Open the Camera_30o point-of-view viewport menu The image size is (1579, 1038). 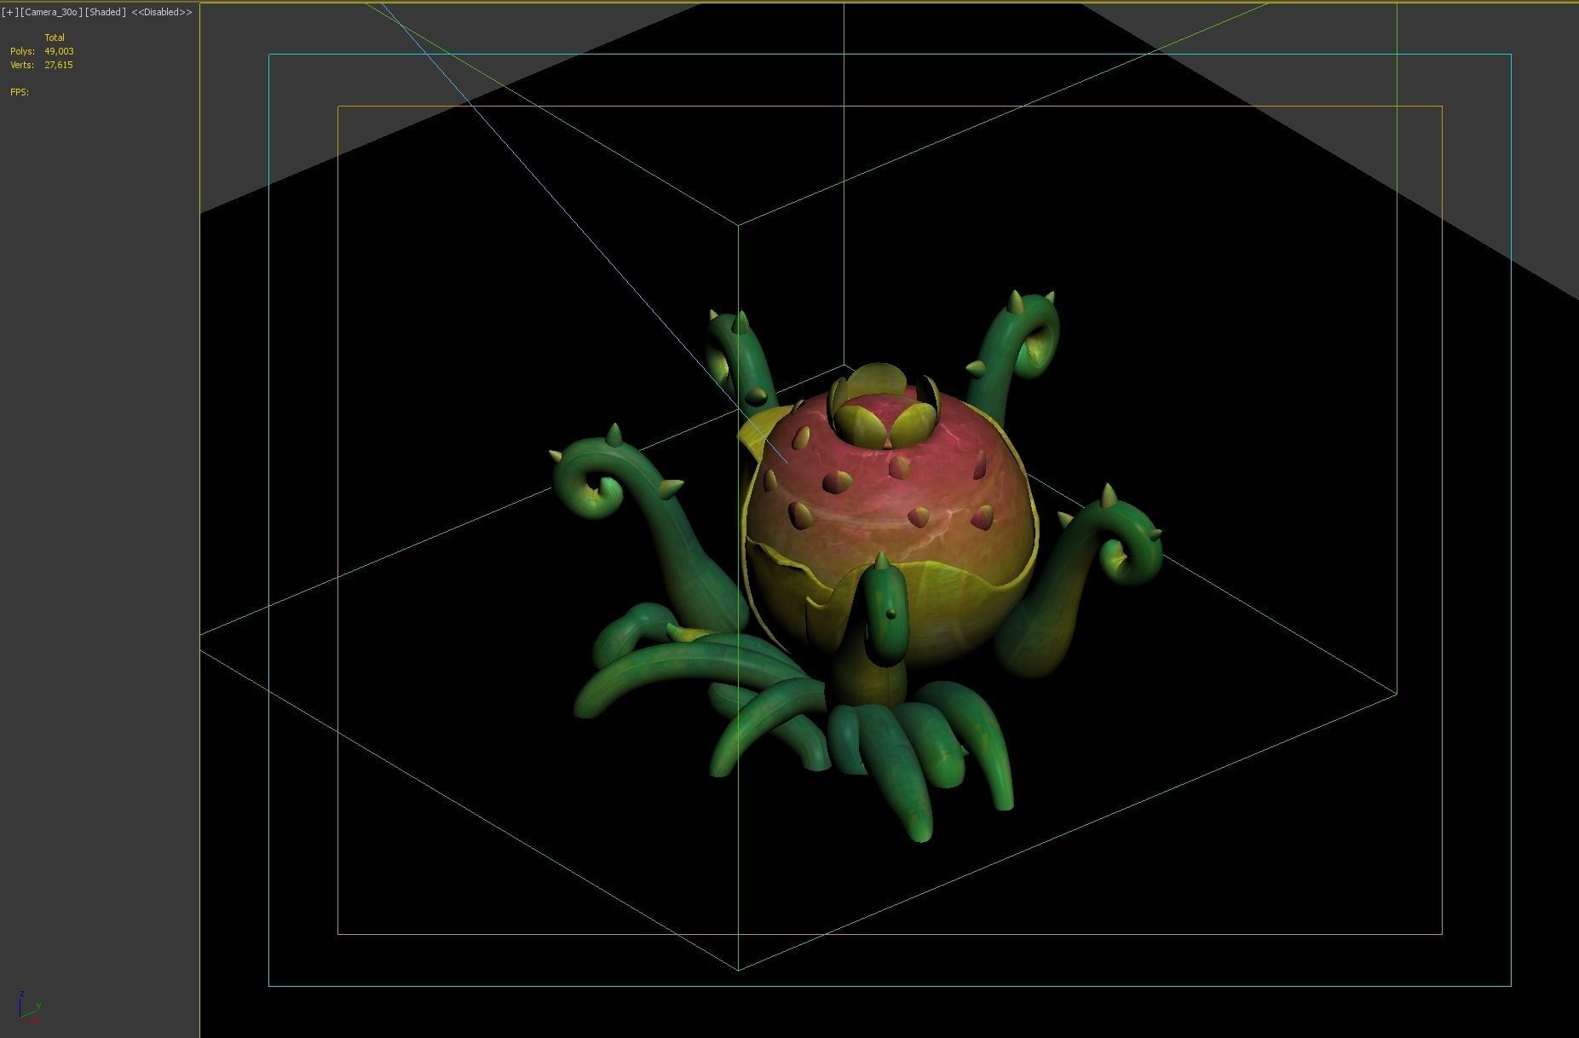point(51,12)
